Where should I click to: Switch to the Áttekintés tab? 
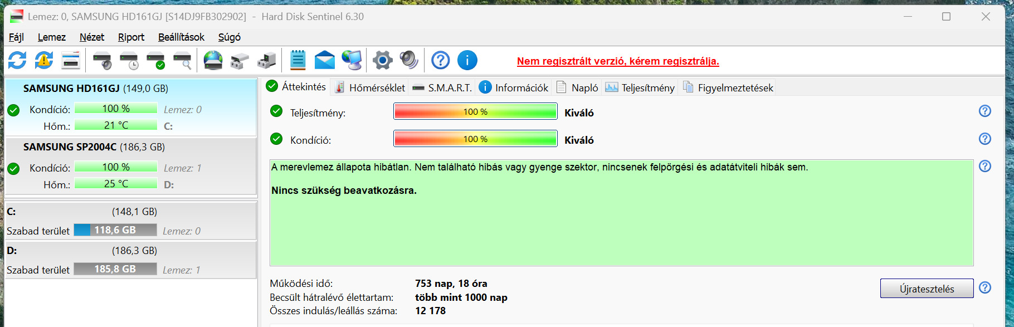pos(296,87)
